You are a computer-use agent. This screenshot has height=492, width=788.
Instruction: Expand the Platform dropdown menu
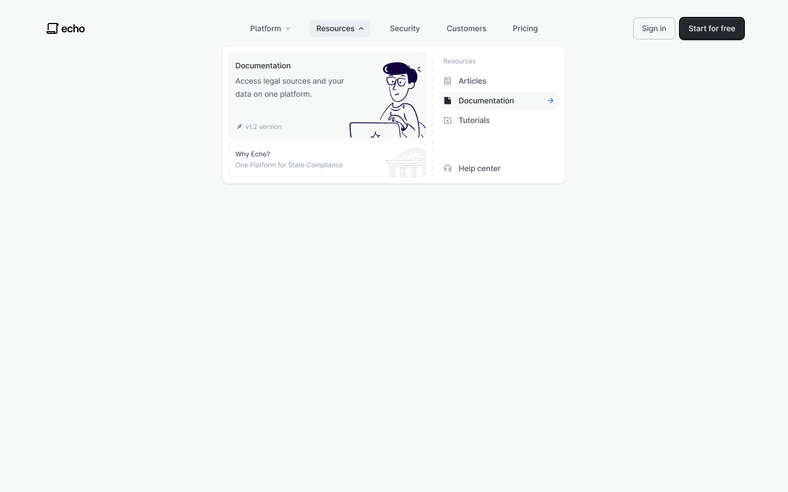tap(270, 28)
